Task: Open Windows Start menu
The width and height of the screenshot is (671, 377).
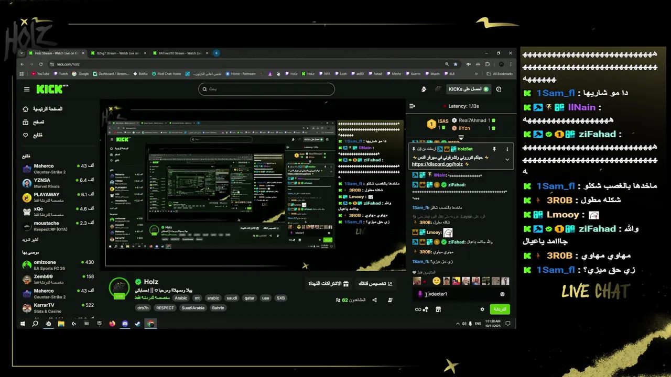Action: [x=23, y=324]
